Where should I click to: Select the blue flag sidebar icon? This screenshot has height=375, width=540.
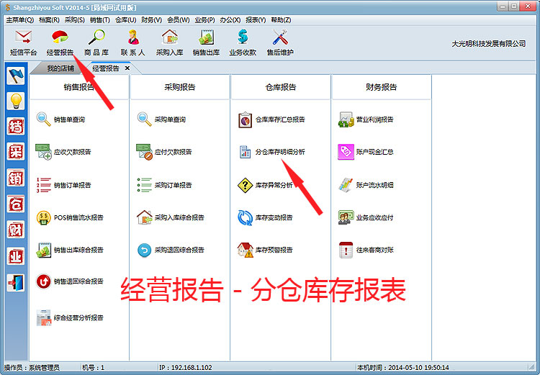[x=15, y=76]
